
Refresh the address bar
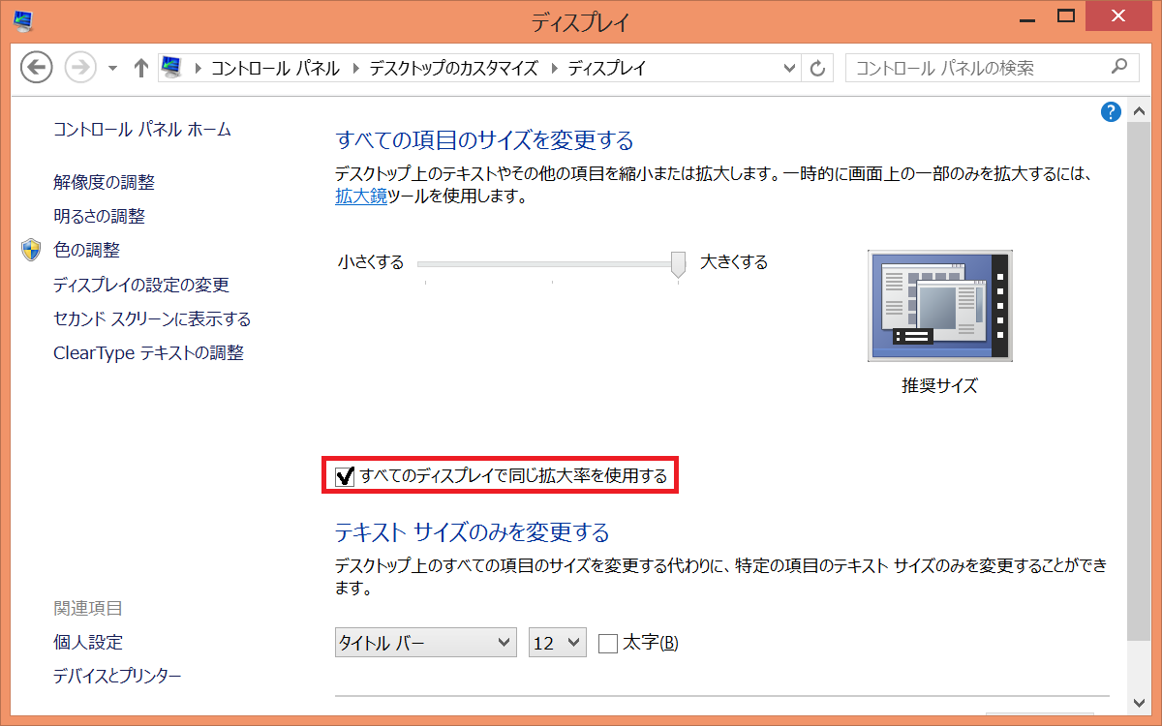(817, 68)
